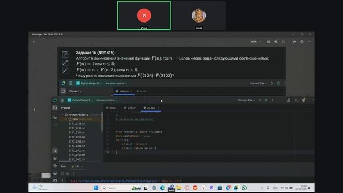Open the file path link in Run output
The height and width of the screenshot is (193, 343).
tap(119, 181)
